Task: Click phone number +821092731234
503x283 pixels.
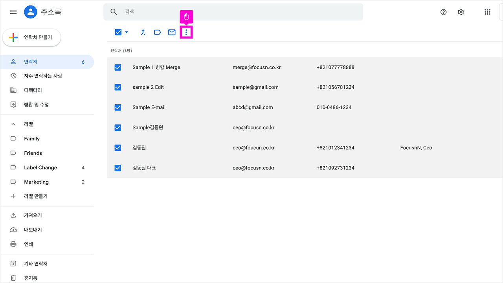Action: (336, 168)
